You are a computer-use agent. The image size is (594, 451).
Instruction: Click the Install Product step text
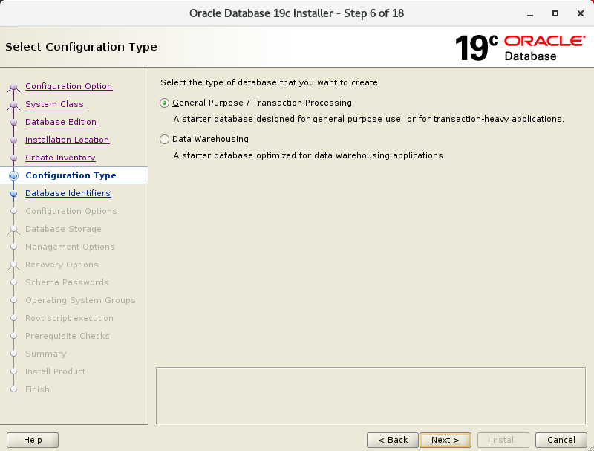[x=55, y=371]
